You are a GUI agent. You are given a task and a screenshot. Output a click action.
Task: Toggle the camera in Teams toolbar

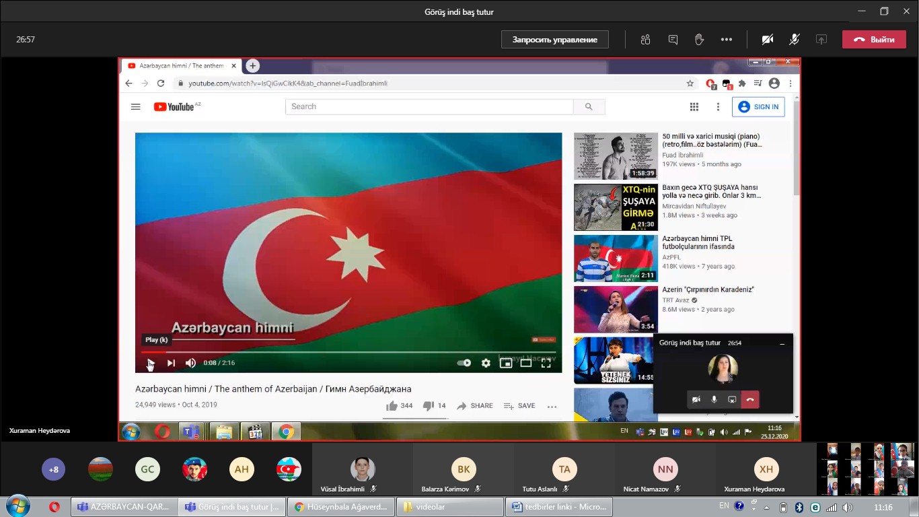pyautogui.click(x=768, y=40)
